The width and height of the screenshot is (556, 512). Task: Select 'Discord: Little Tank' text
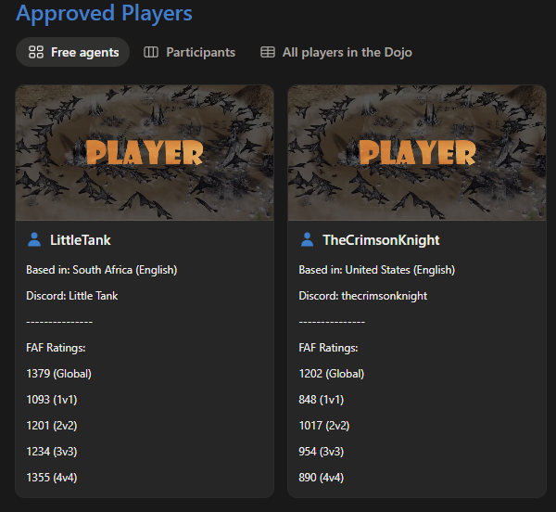tap(72, 296)
